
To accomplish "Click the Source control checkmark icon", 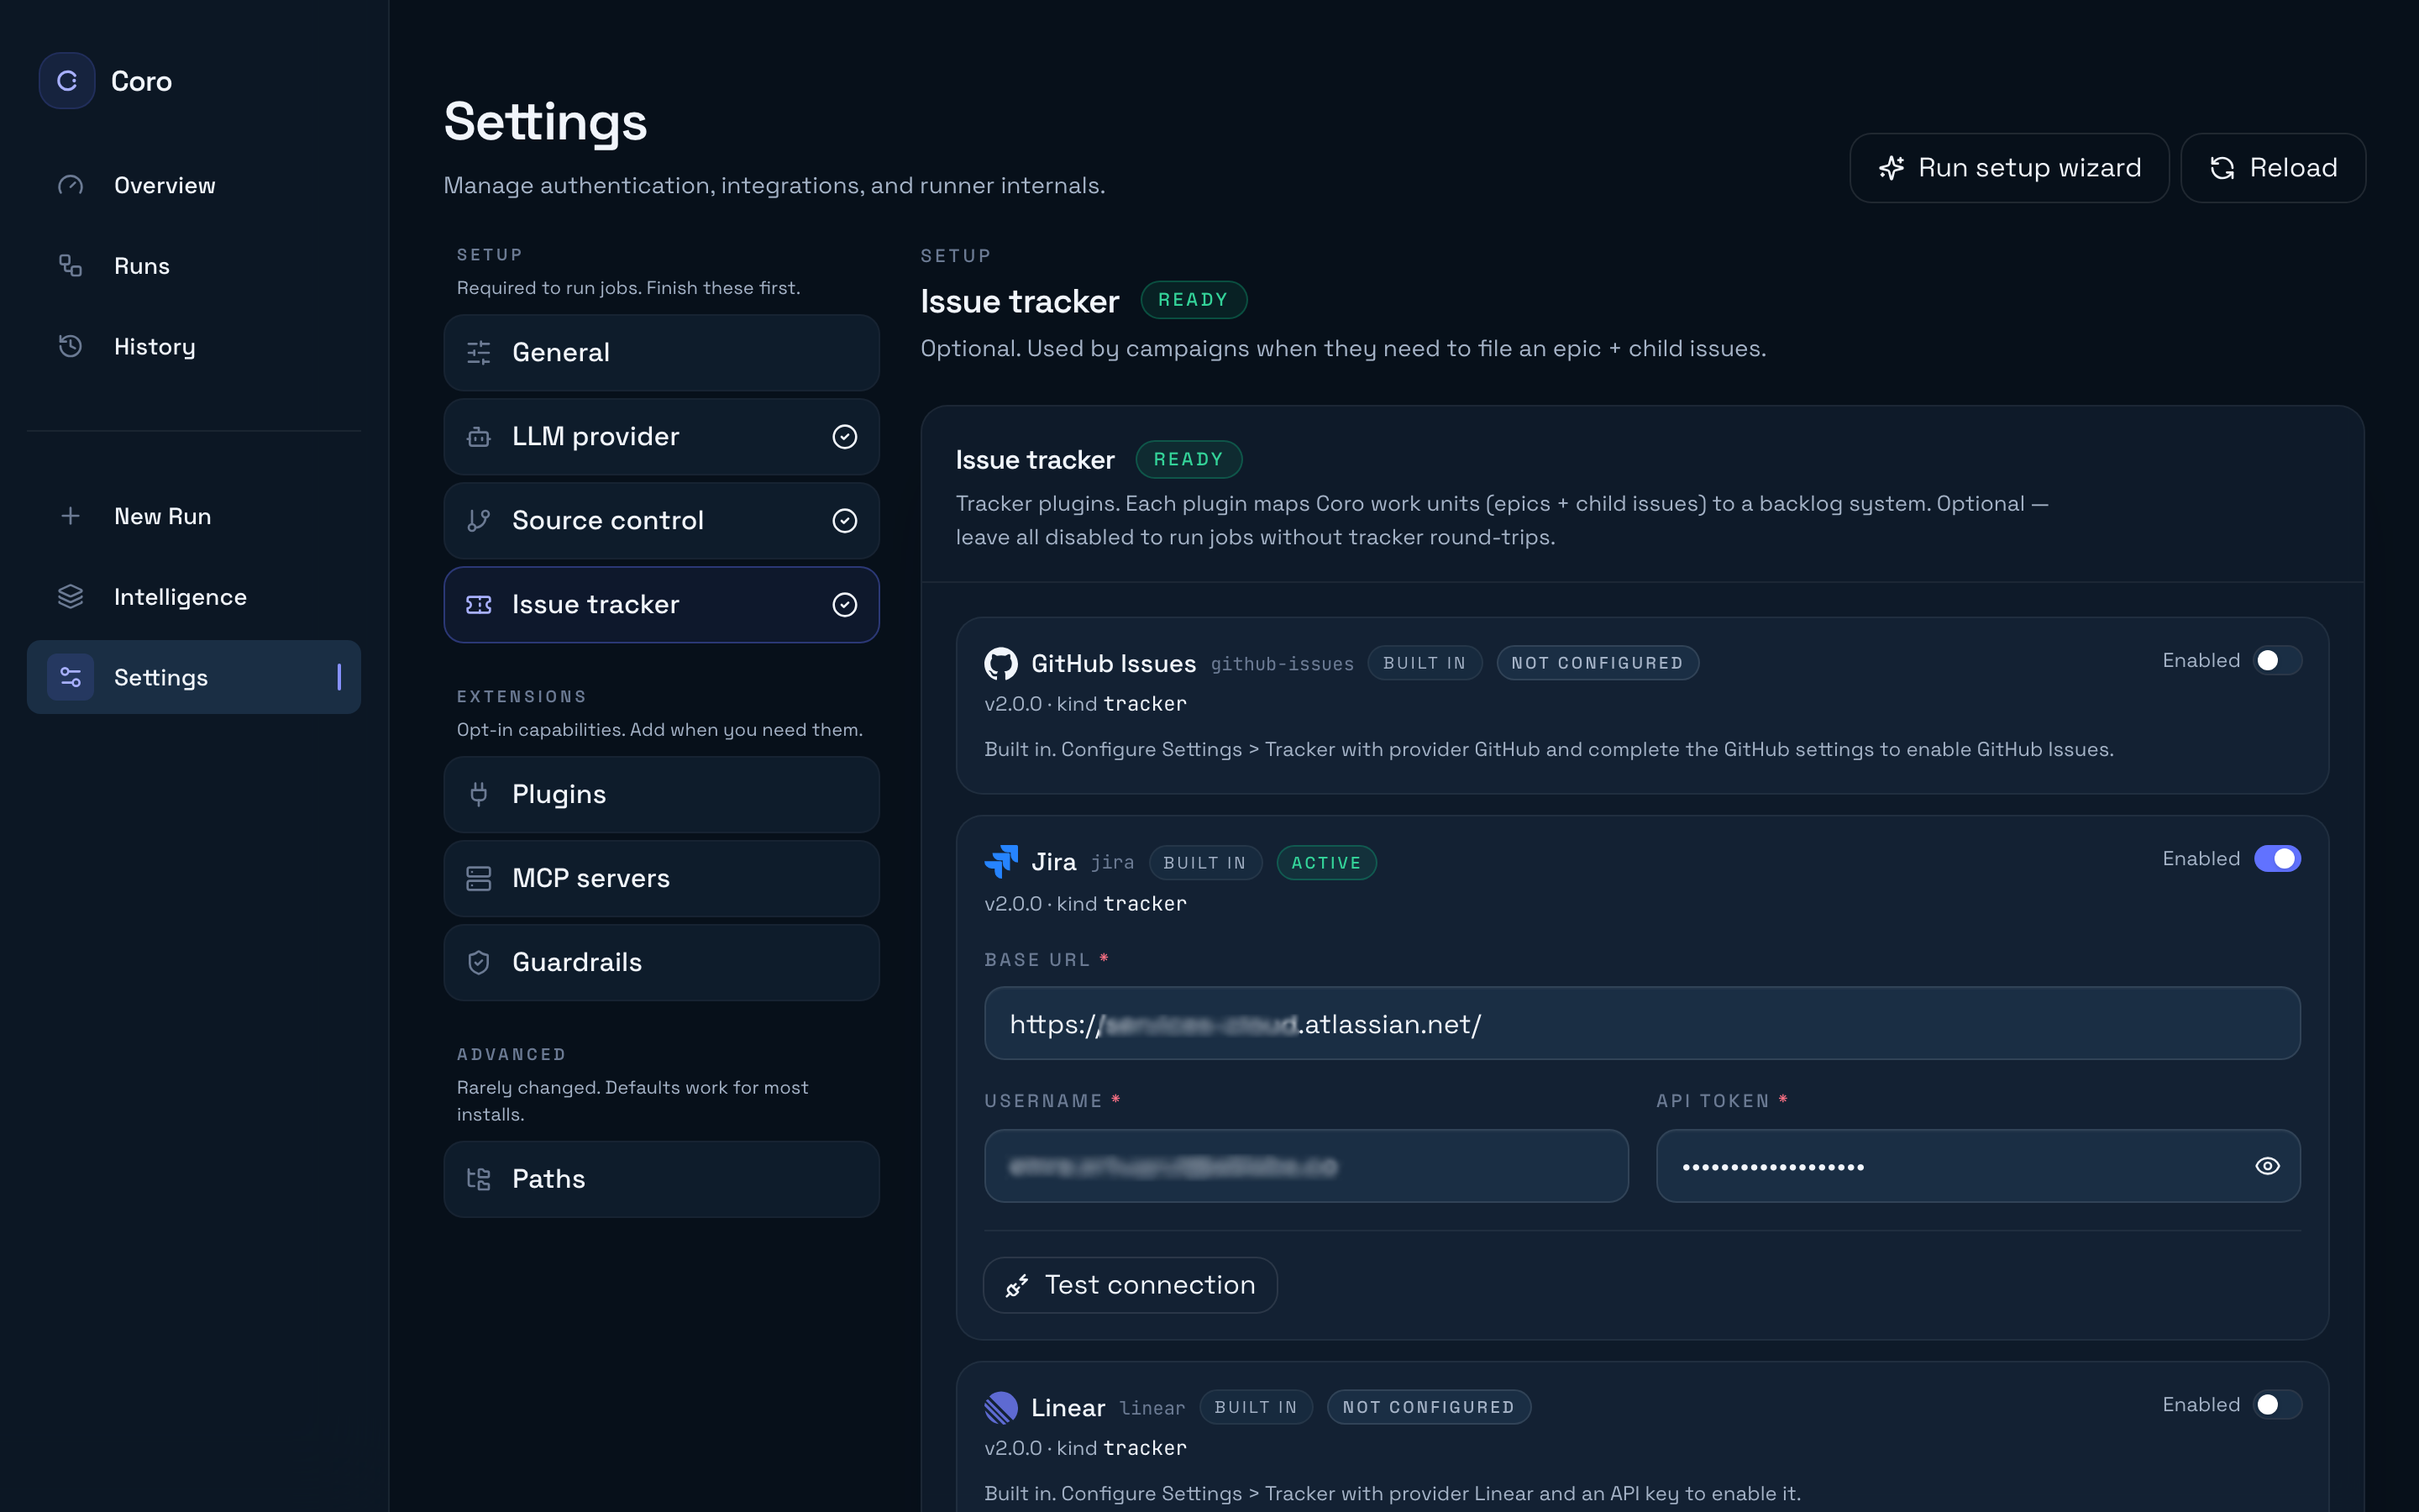I will click(x=845, y=520).
